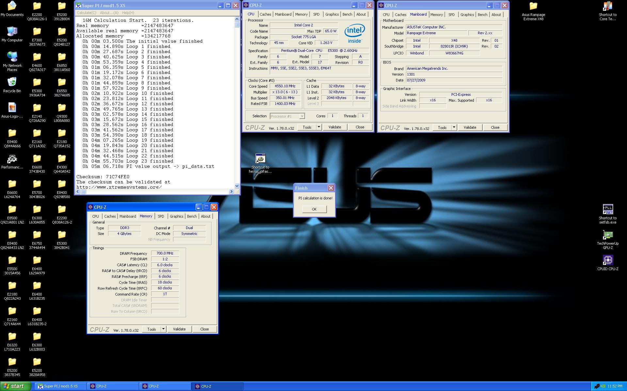Open My Computer desktop icon
The width and height of the screenshot is (627, 391).
coord(12,34)
